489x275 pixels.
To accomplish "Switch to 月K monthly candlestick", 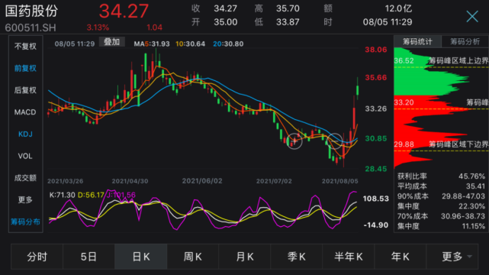I will (x=244, y=257).
